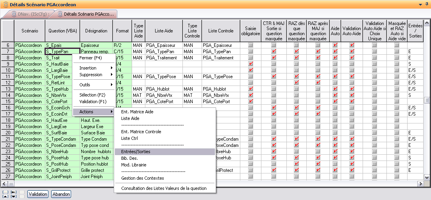Uncheck CTR & MAJ Sortie checkbox for row 8
Screen dimensions: 431x200
point(274,58)
